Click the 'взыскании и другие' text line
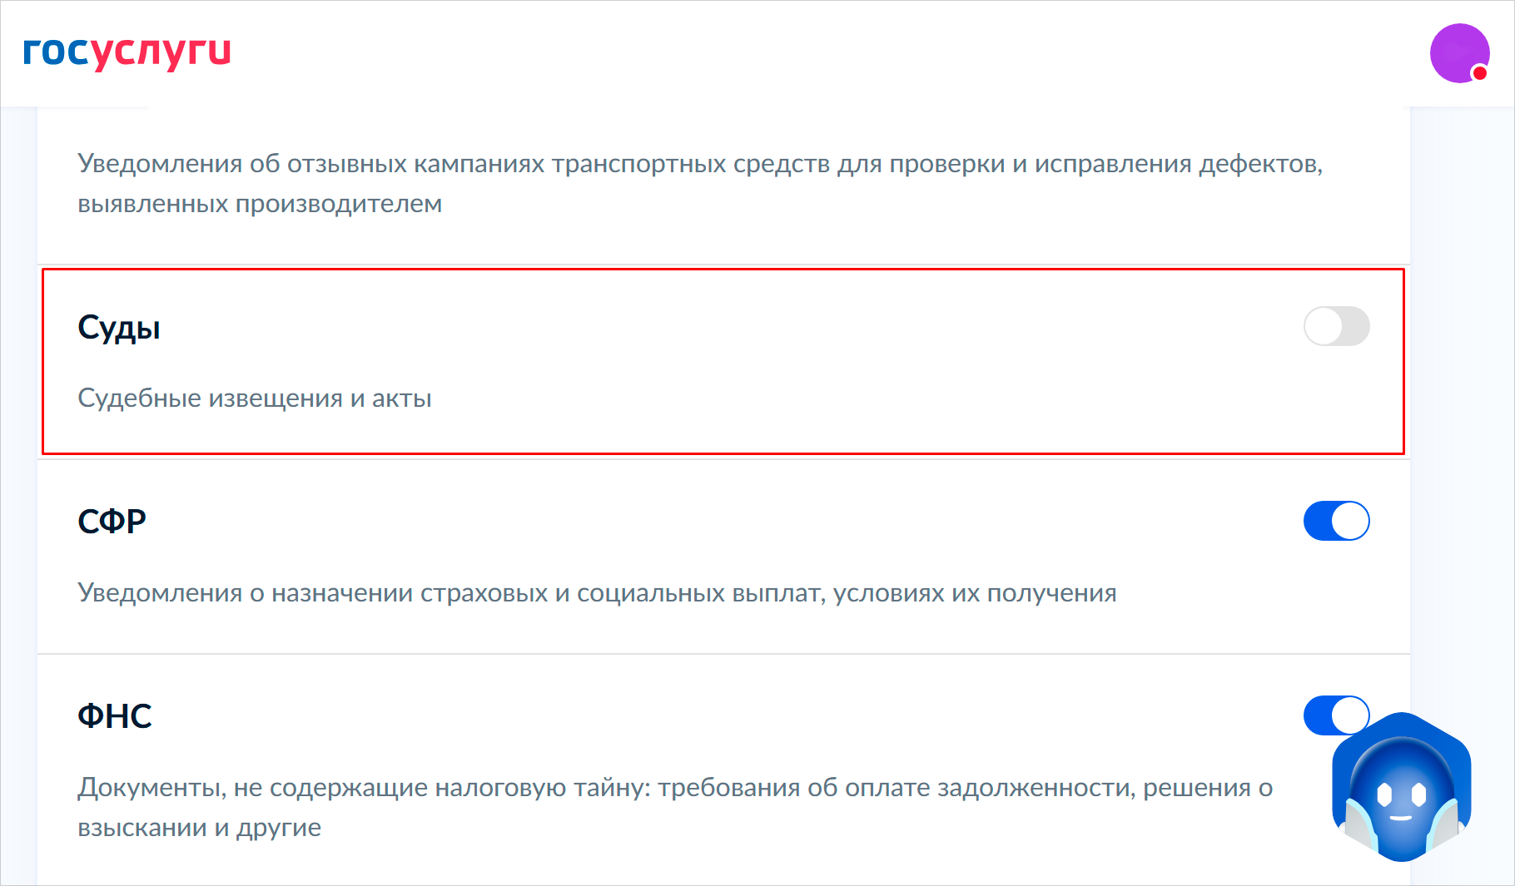This screenshot has height=886, width=1515. (x=200, y=828)
